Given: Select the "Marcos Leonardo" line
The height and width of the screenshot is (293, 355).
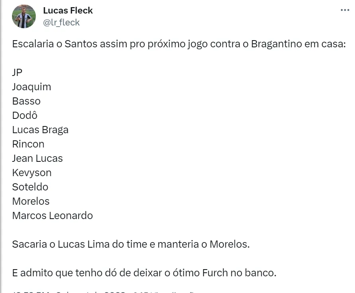Looking at the screenshot, I should coord(53,215).
